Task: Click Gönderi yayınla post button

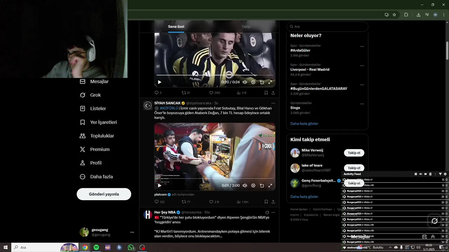Action: 104,194
